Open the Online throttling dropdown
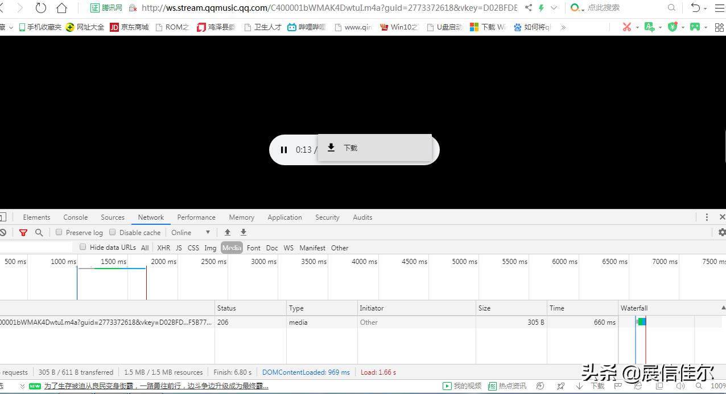The image size is (726, 394). (x=191, y=233)
